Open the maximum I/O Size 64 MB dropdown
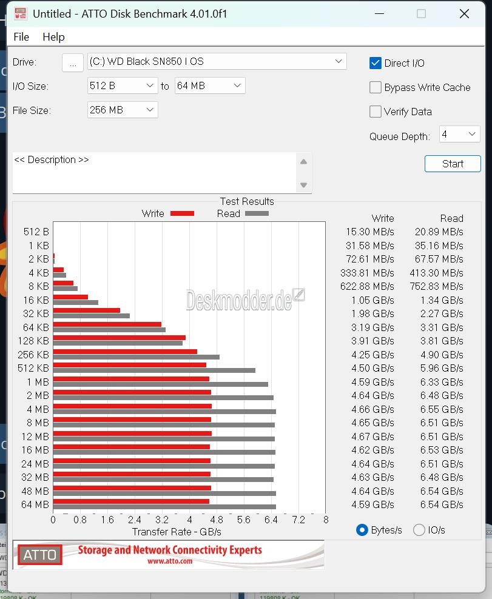492x599 pixels. 209,86
